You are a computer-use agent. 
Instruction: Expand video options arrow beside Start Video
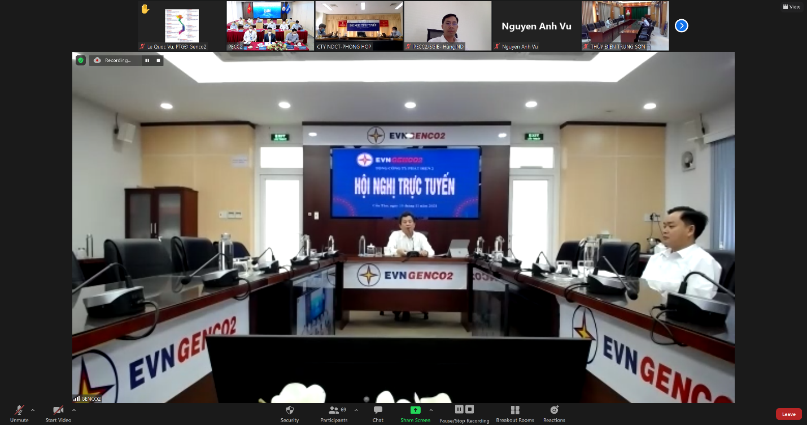tap(74, 410)
